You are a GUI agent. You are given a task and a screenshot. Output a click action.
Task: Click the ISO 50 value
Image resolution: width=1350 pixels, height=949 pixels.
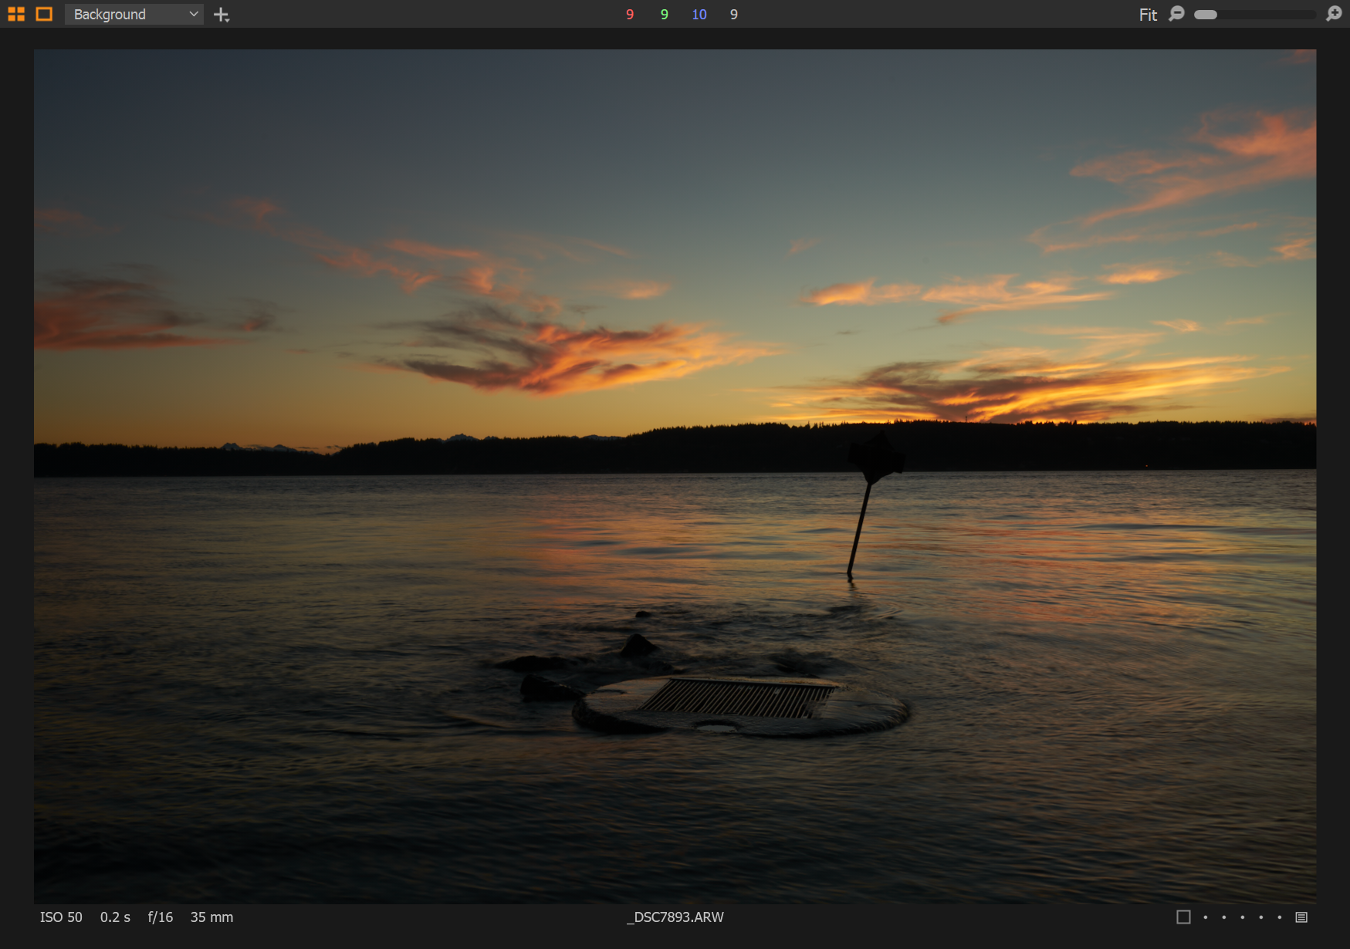[61, 917]
